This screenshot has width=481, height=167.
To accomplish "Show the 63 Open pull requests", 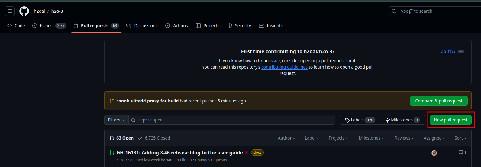I will pos(121,138).
